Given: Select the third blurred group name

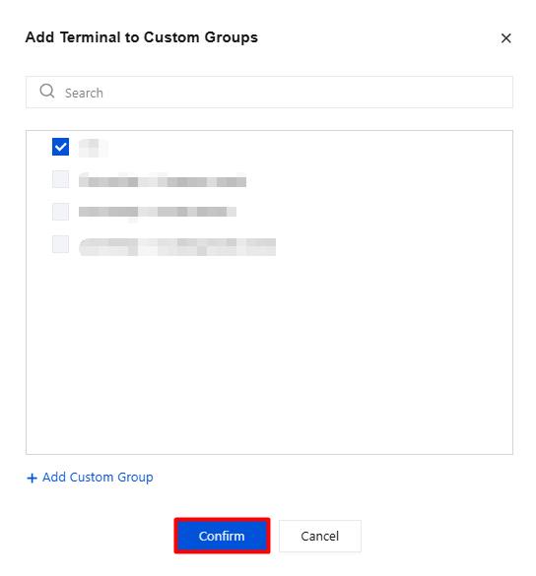Looking at the screenshot, I should (158, 212).
